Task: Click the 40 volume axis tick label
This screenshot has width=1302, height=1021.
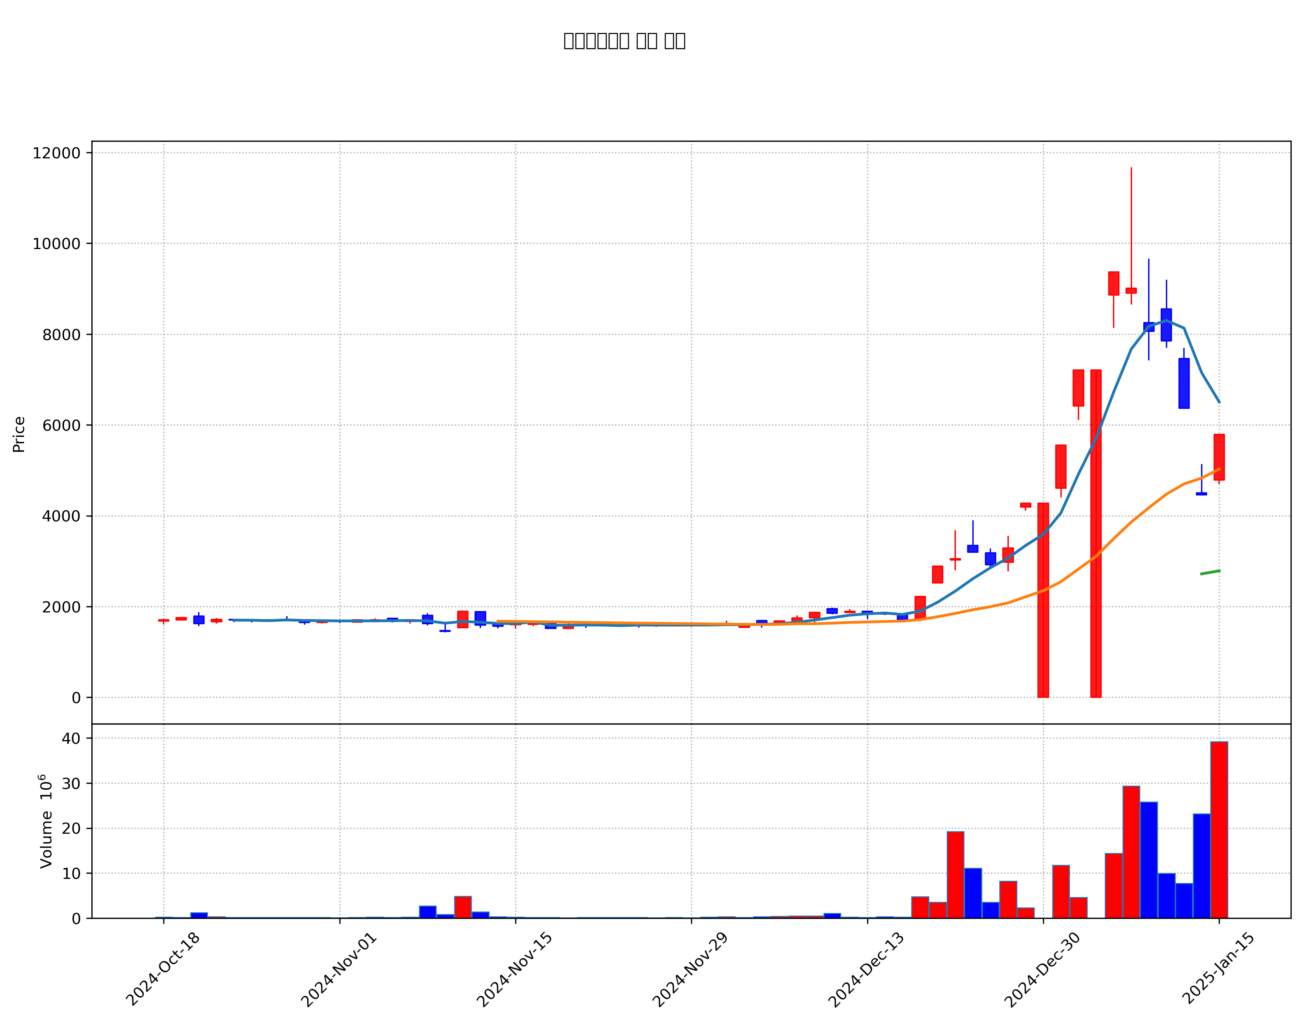Action: [71, 739]
